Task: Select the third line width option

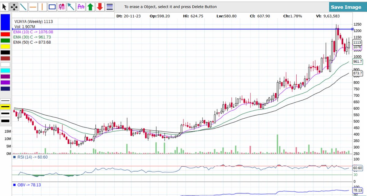Action: (6, 113)
